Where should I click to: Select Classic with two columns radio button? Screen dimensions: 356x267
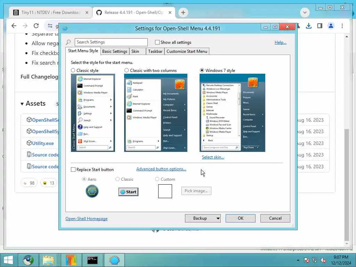pyautogui.click(x=127, y=70)
